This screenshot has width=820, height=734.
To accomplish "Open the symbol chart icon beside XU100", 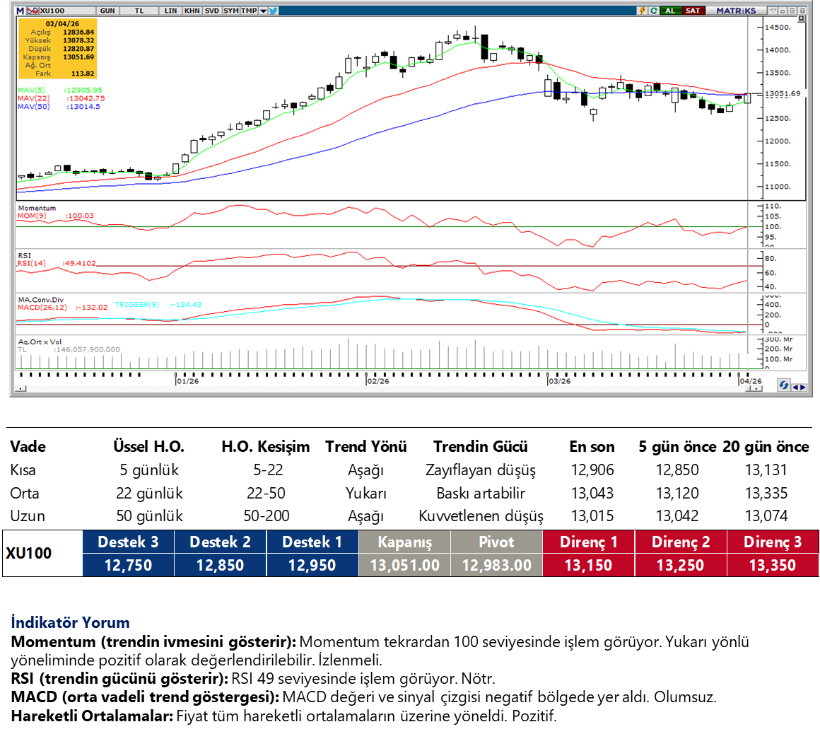I will [33, 11].
